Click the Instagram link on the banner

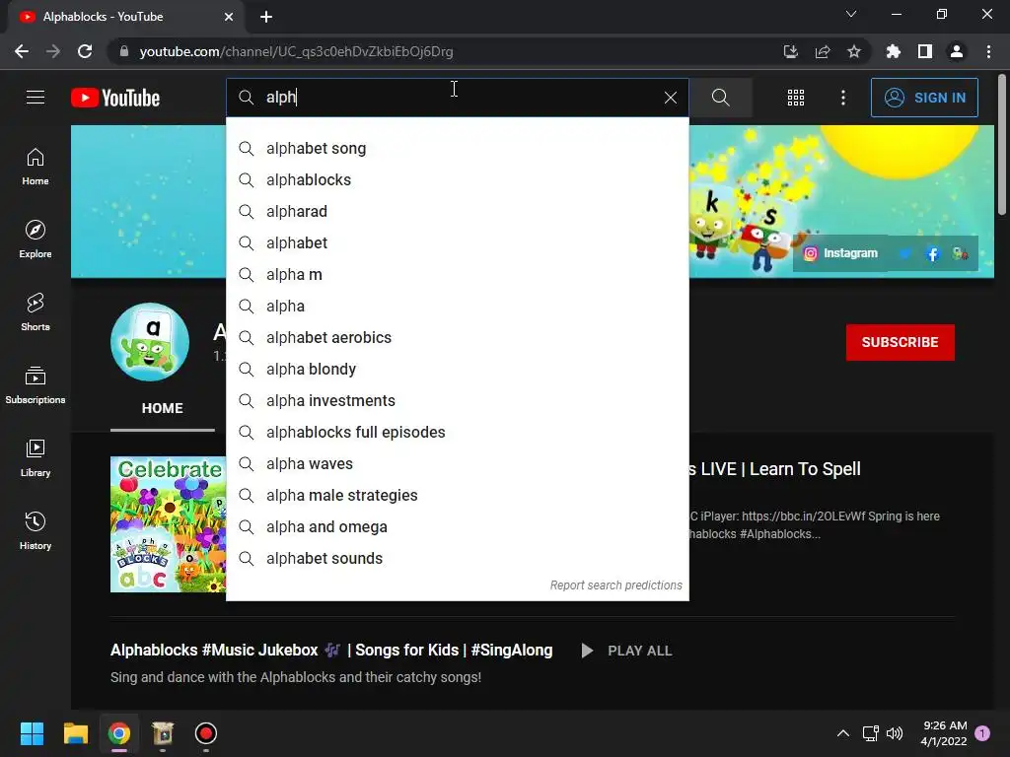point(840,253)
